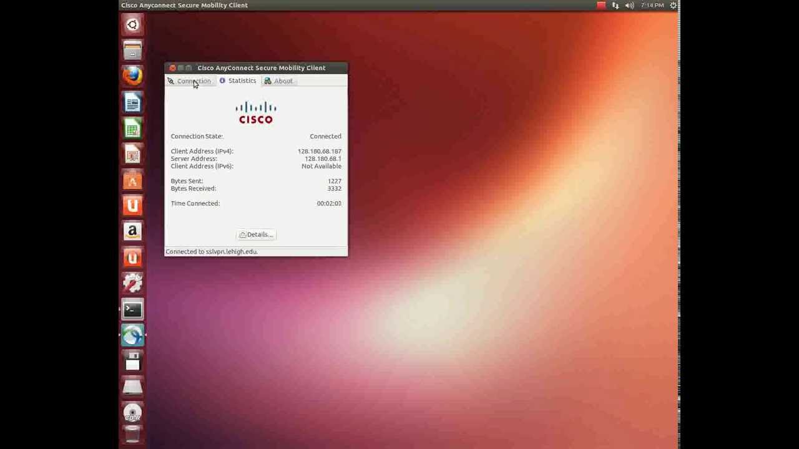Click the Ubuntu One Music store icon

point(132,258)
